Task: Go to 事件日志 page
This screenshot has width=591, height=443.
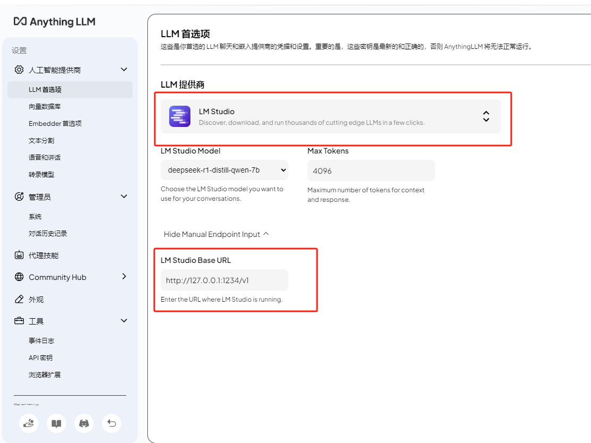Action: point(41,341)
